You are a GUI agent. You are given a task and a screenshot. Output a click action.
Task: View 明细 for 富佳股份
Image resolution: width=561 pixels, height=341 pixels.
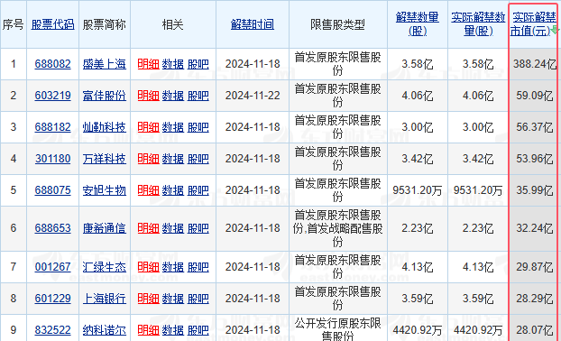coord(148,96)
